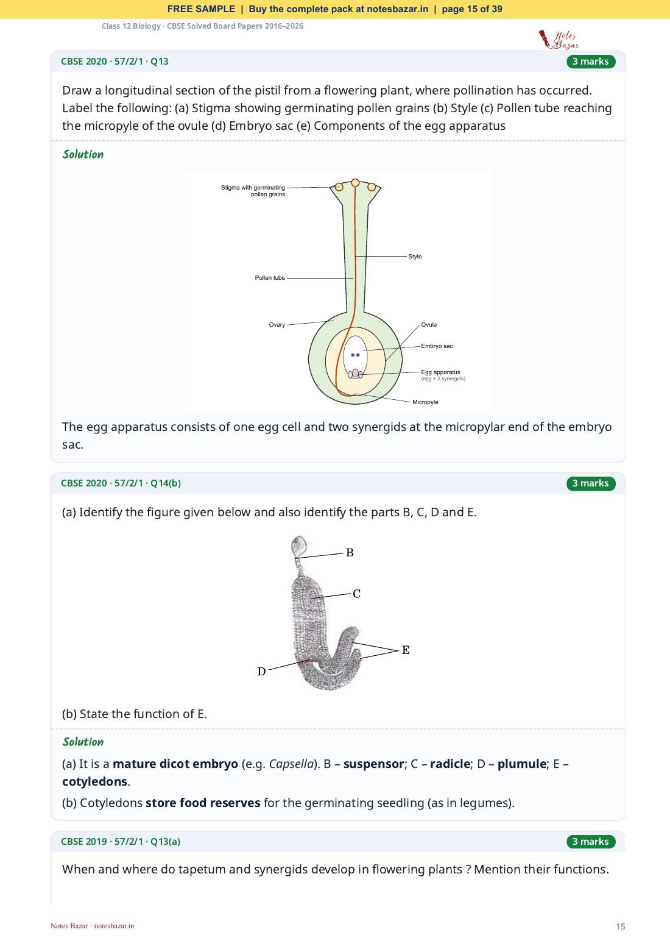Image resolution: width=670 pixels, height=949 pixels.
Task: Click the notesbazar.in footer link
Action: point(114,926)
